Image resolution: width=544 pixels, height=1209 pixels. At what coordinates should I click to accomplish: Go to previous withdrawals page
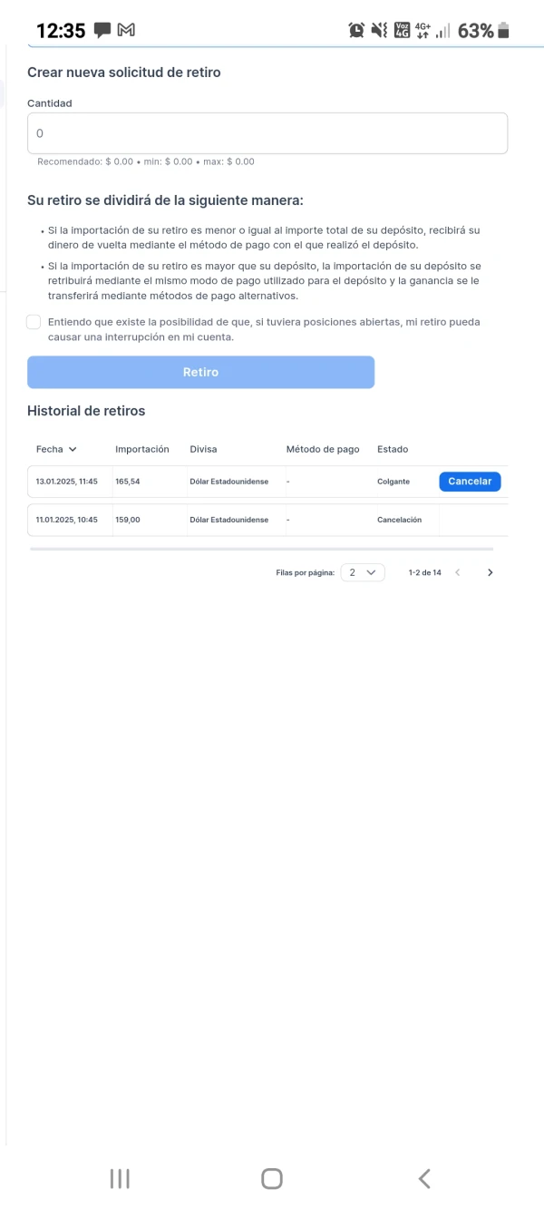tap(458, 572)
